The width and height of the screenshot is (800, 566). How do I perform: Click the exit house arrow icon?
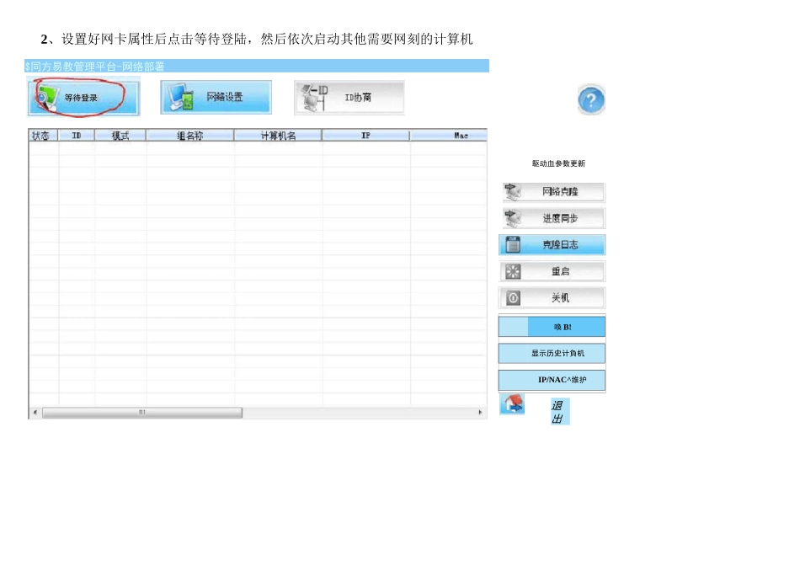tap(512, 403)
